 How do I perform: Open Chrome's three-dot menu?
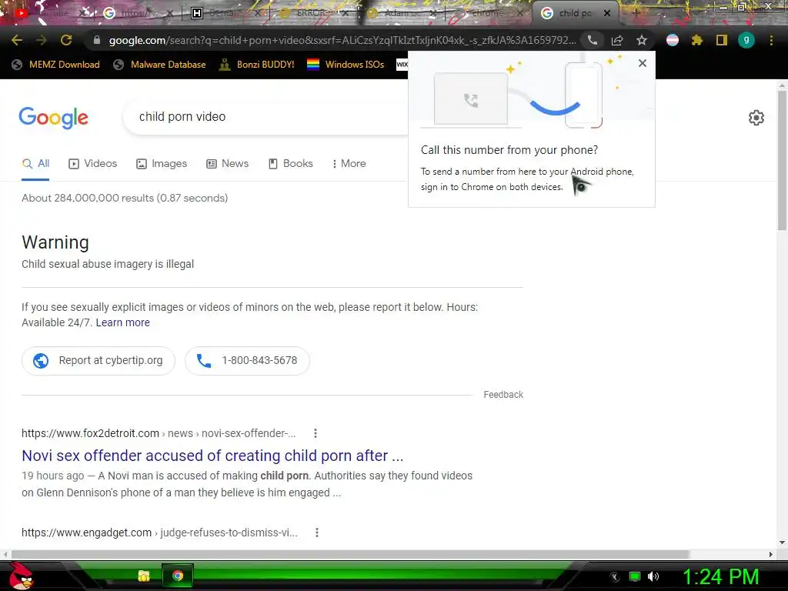771,40
